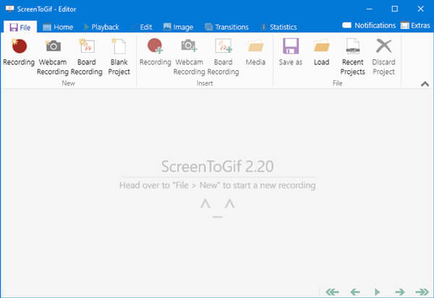This screenshot has height=298, width=434.
Task: Load a project file
Action: tap(322, 53)
